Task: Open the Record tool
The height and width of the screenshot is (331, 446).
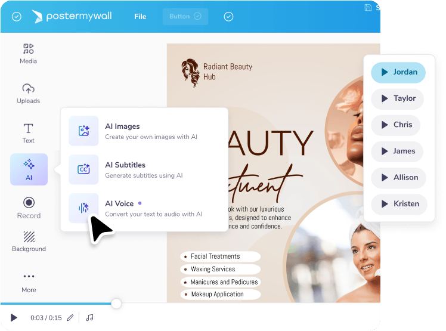Action: point(29,208)
